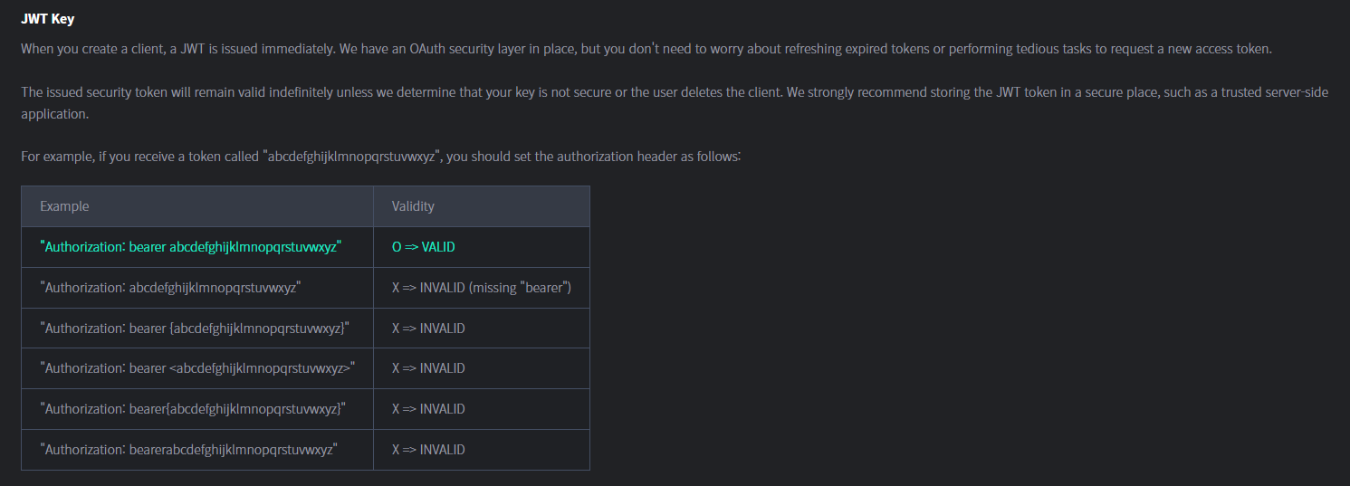The image size is (1350, 486).
Task: Click the INVALID (missing "bearer") cell
Action: (482, 288)
